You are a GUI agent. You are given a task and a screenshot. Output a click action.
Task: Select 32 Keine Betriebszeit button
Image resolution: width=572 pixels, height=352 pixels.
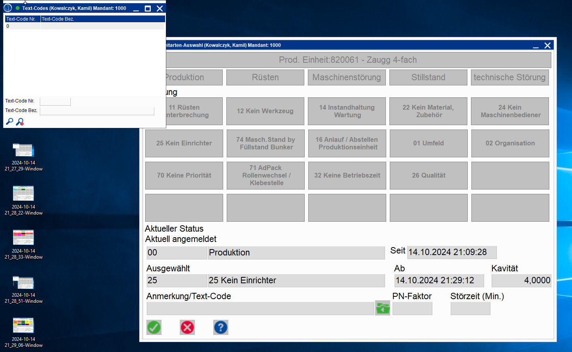point(347,176)
